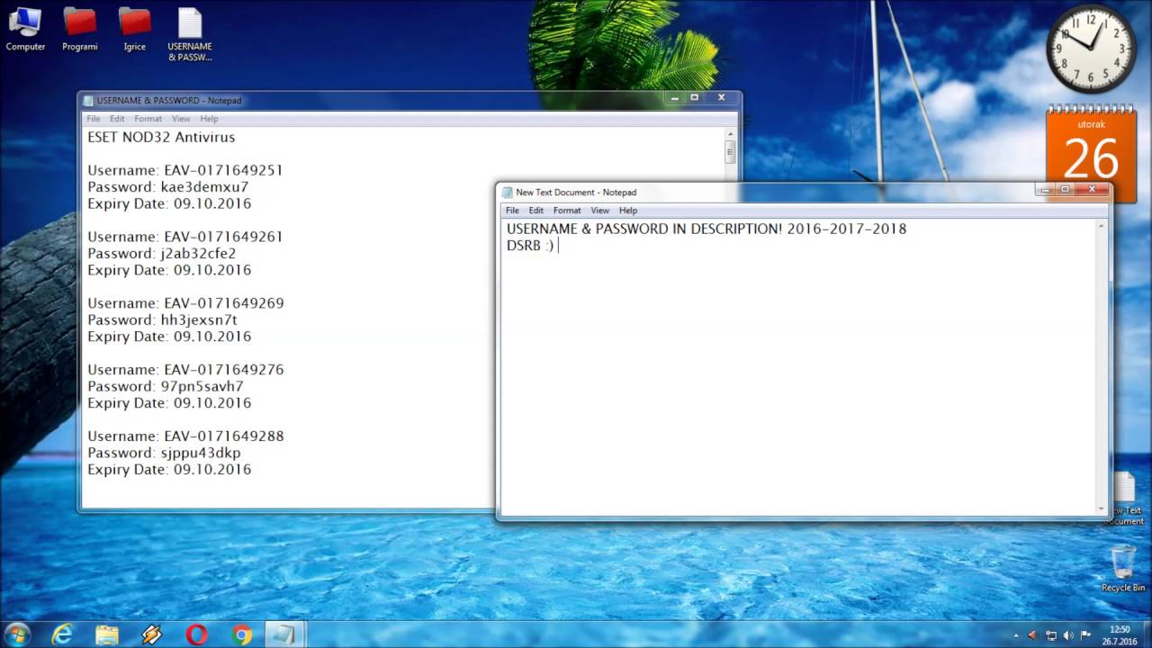Click line 'Password: hh3jexsn7t'
1152x648 pixels.
pyautogui.click(x=162, y=320)
